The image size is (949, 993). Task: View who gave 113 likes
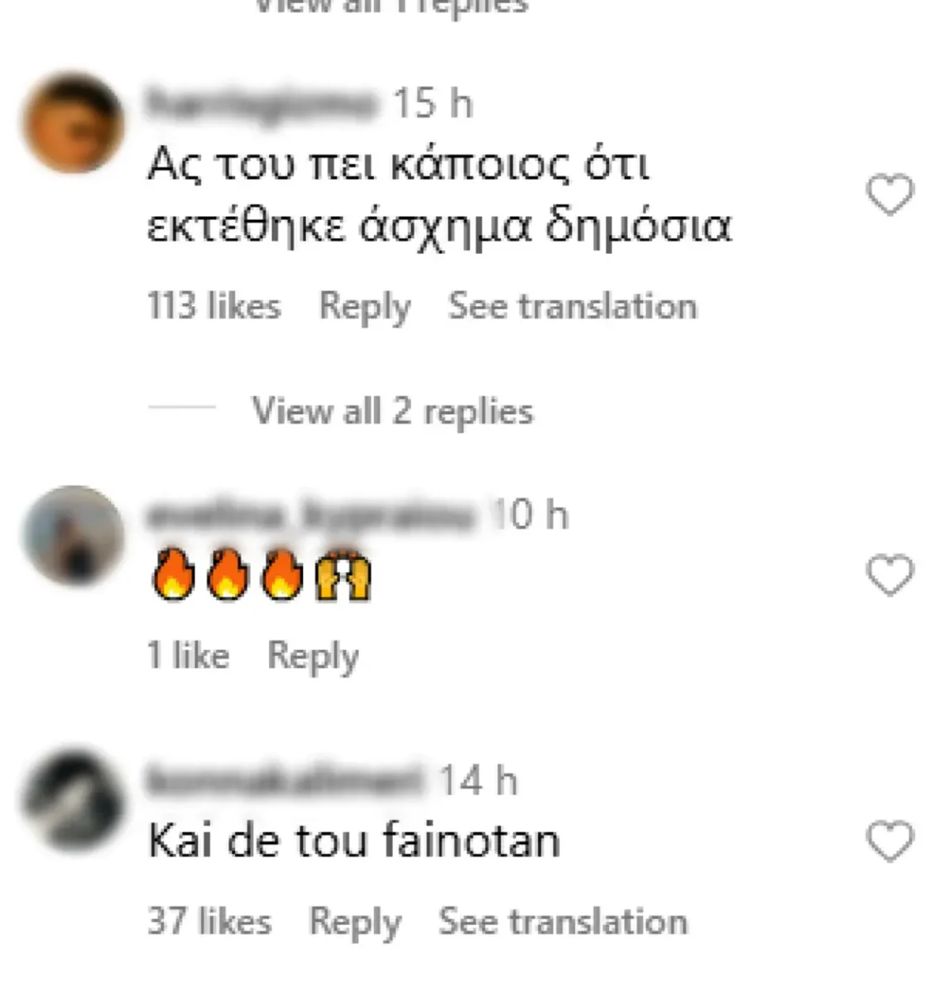click(214, 306)
